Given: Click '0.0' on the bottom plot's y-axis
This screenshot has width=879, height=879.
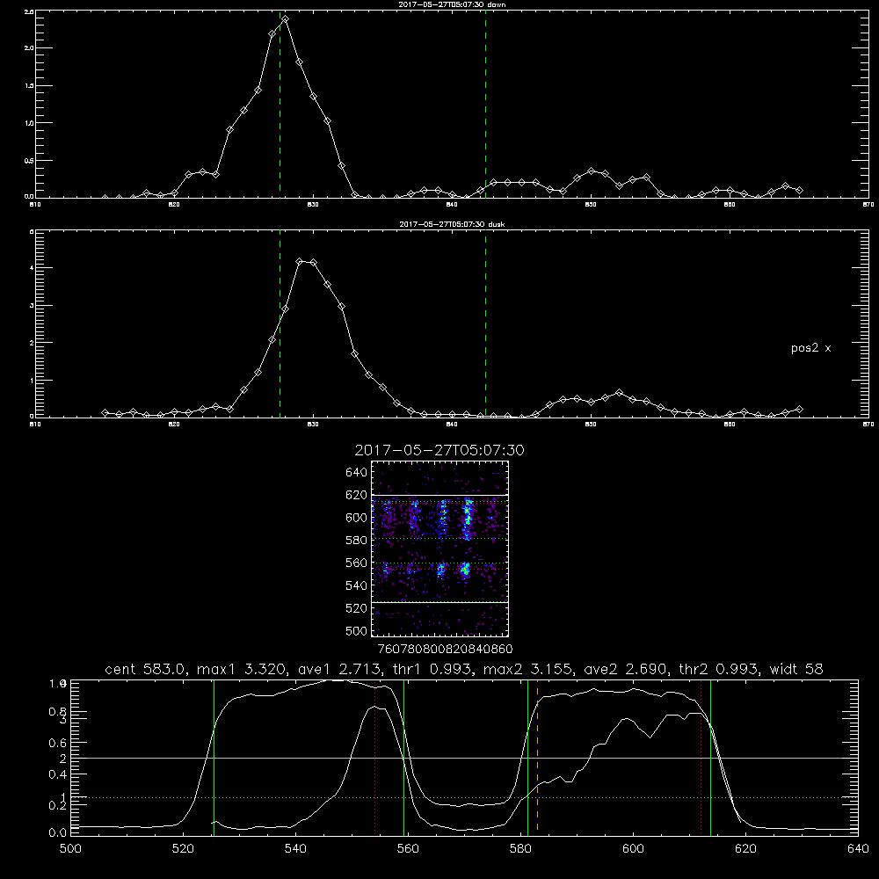Looking at the screenshot, I should click(58, 833).
